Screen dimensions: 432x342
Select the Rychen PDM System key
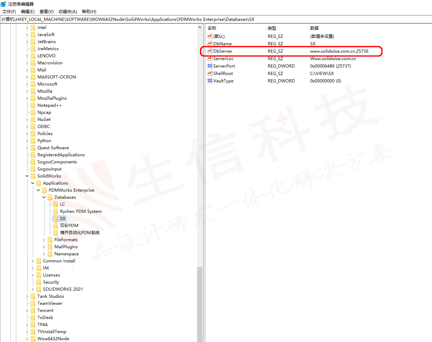click(x=81, y=211)
